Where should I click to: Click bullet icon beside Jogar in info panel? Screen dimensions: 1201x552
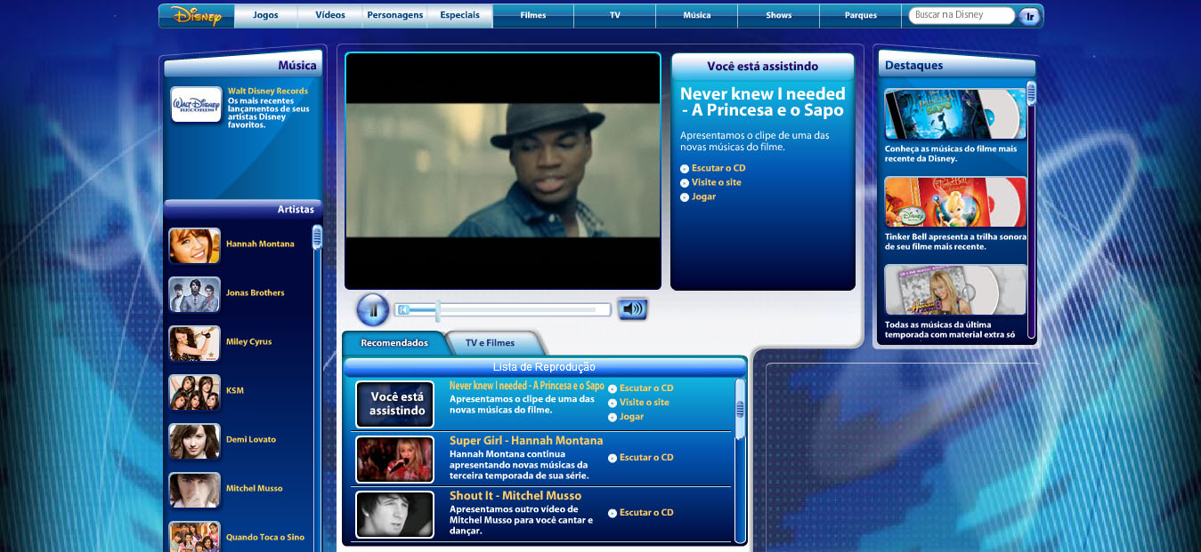click(685, 197)
